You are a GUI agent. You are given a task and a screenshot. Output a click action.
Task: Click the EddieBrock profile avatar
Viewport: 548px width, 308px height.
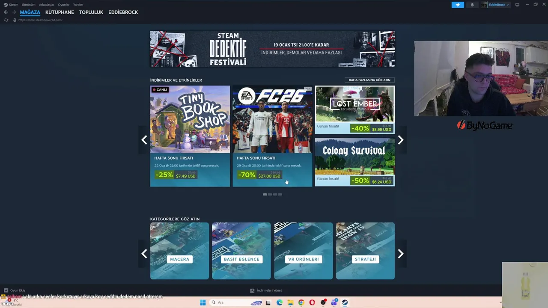[x=484, y=5]
